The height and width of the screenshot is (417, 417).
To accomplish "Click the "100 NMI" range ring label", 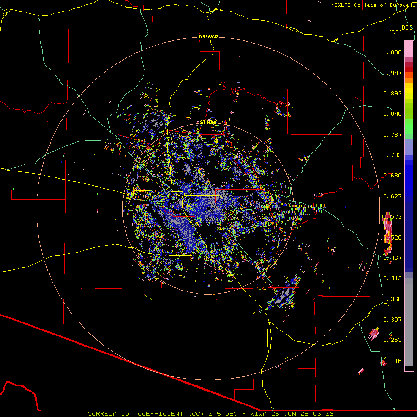I will 208,37.
